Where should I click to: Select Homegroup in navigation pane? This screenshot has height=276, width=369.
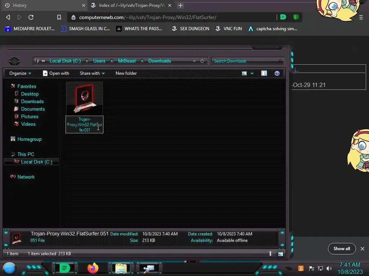[x=29, y=139]
